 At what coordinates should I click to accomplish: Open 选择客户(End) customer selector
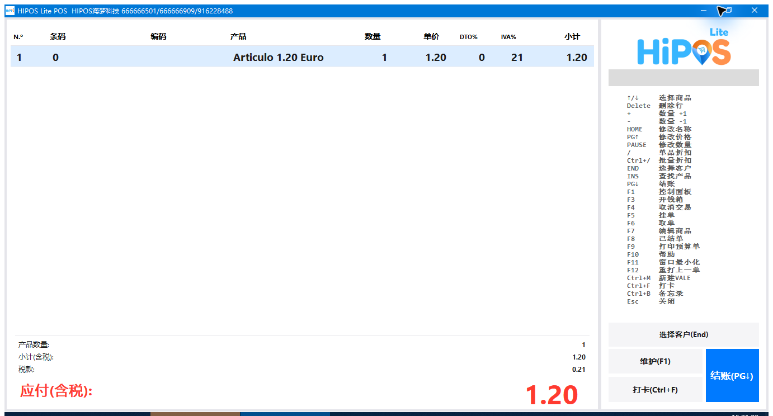684,334
